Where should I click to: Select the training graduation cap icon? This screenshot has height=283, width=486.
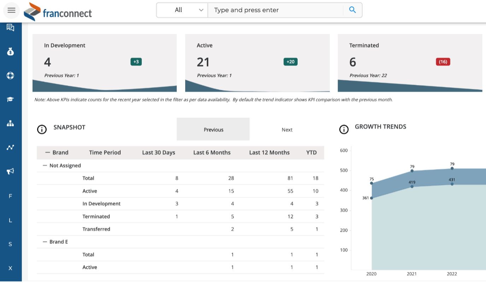click(x=10, y=99)
